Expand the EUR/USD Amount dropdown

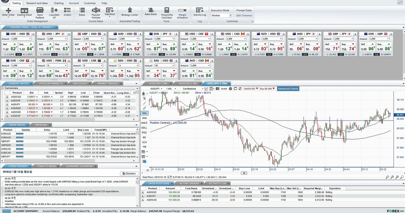click(30, 39)
